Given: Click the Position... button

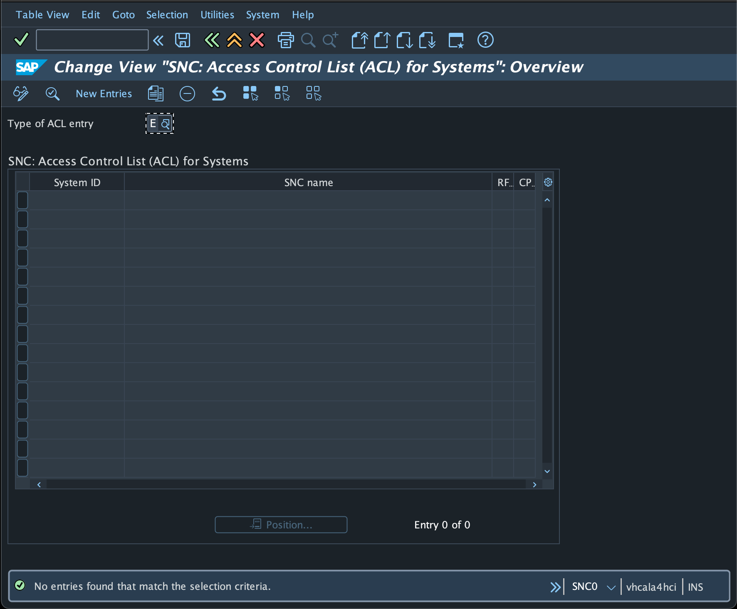Looking at the screenshot, I should [x=281, y=525].
